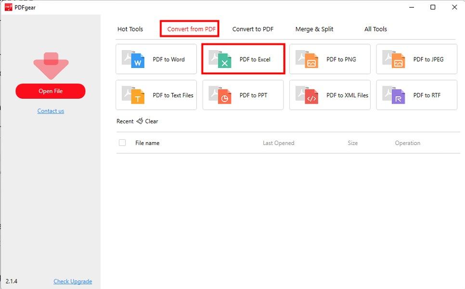465x289 pixels.
Task: Open the Contact us link
Action: click(50, 111)
